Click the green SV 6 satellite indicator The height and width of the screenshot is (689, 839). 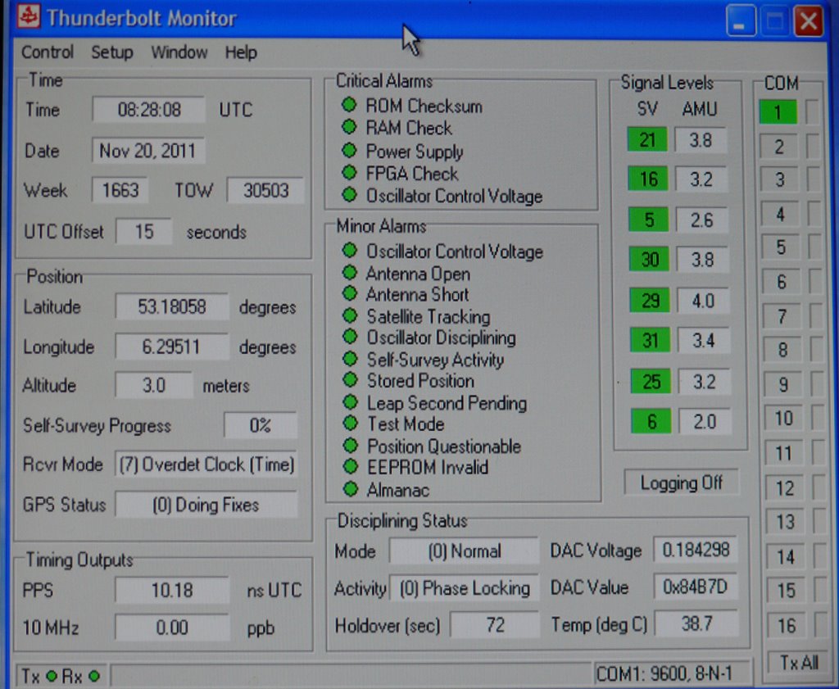[x=651, y=422]
